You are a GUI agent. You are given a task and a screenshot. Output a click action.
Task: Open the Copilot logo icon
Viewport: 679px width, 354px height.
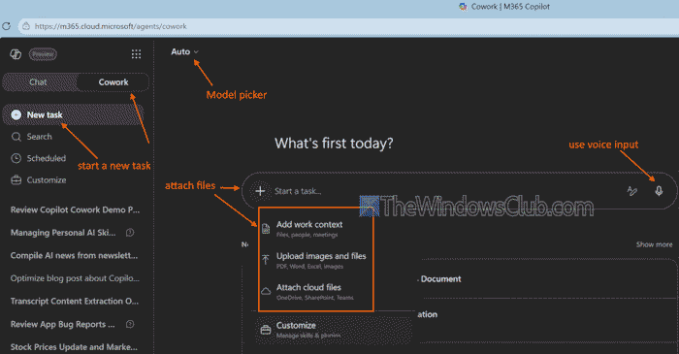tap(16, 54)
